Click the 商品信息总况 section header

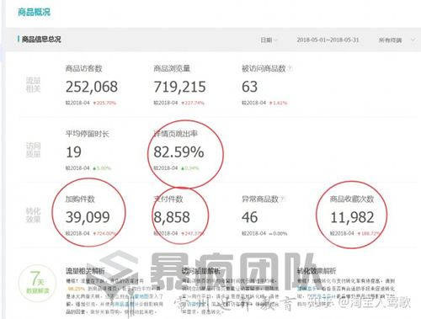click(41, 40)
